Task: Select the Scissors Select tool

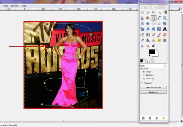Action: coord(142,18)
